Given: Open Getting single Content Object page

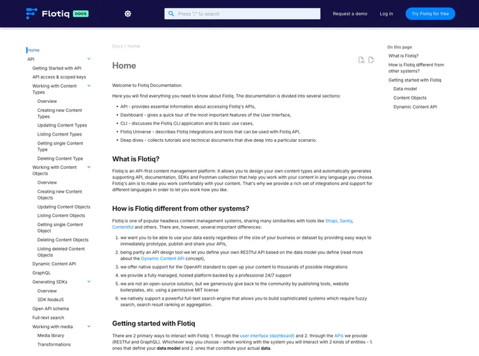Looking at the screenshot, I should [x=60, y=227].
